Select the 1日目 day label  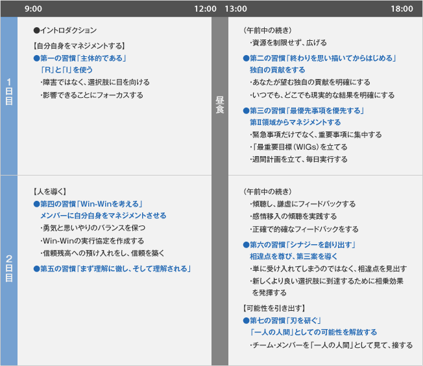pos(9,91)
